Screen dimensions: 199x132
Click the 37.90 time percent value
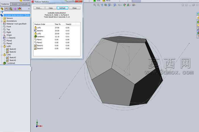tap(57, 28)
